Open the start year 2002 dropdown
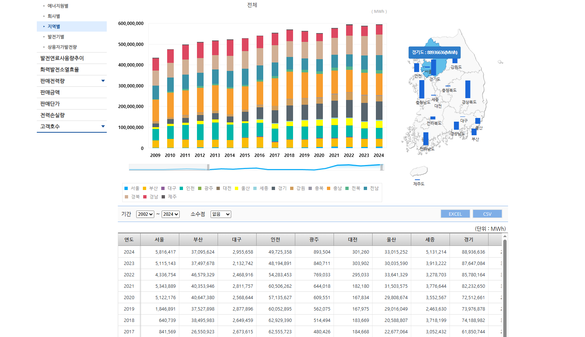 click(x=145, y=214)
